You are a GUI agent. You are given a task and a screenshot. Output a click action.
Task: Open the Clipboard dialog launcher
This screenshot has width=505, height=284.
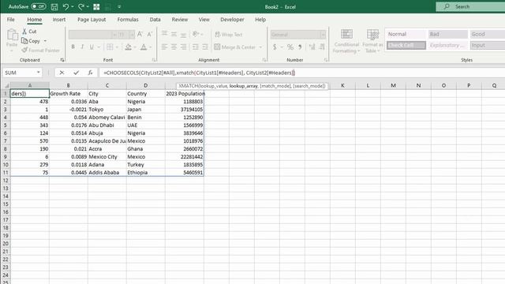tap(62, 60)
